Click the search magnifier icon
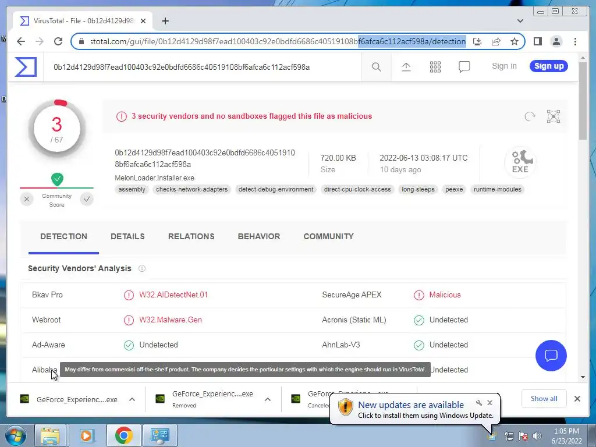 click(377, 68)
